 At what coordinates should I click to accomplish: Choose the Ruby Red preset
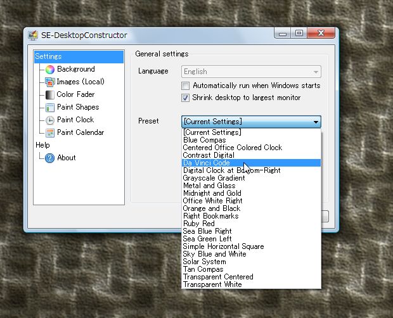(251, 224)
